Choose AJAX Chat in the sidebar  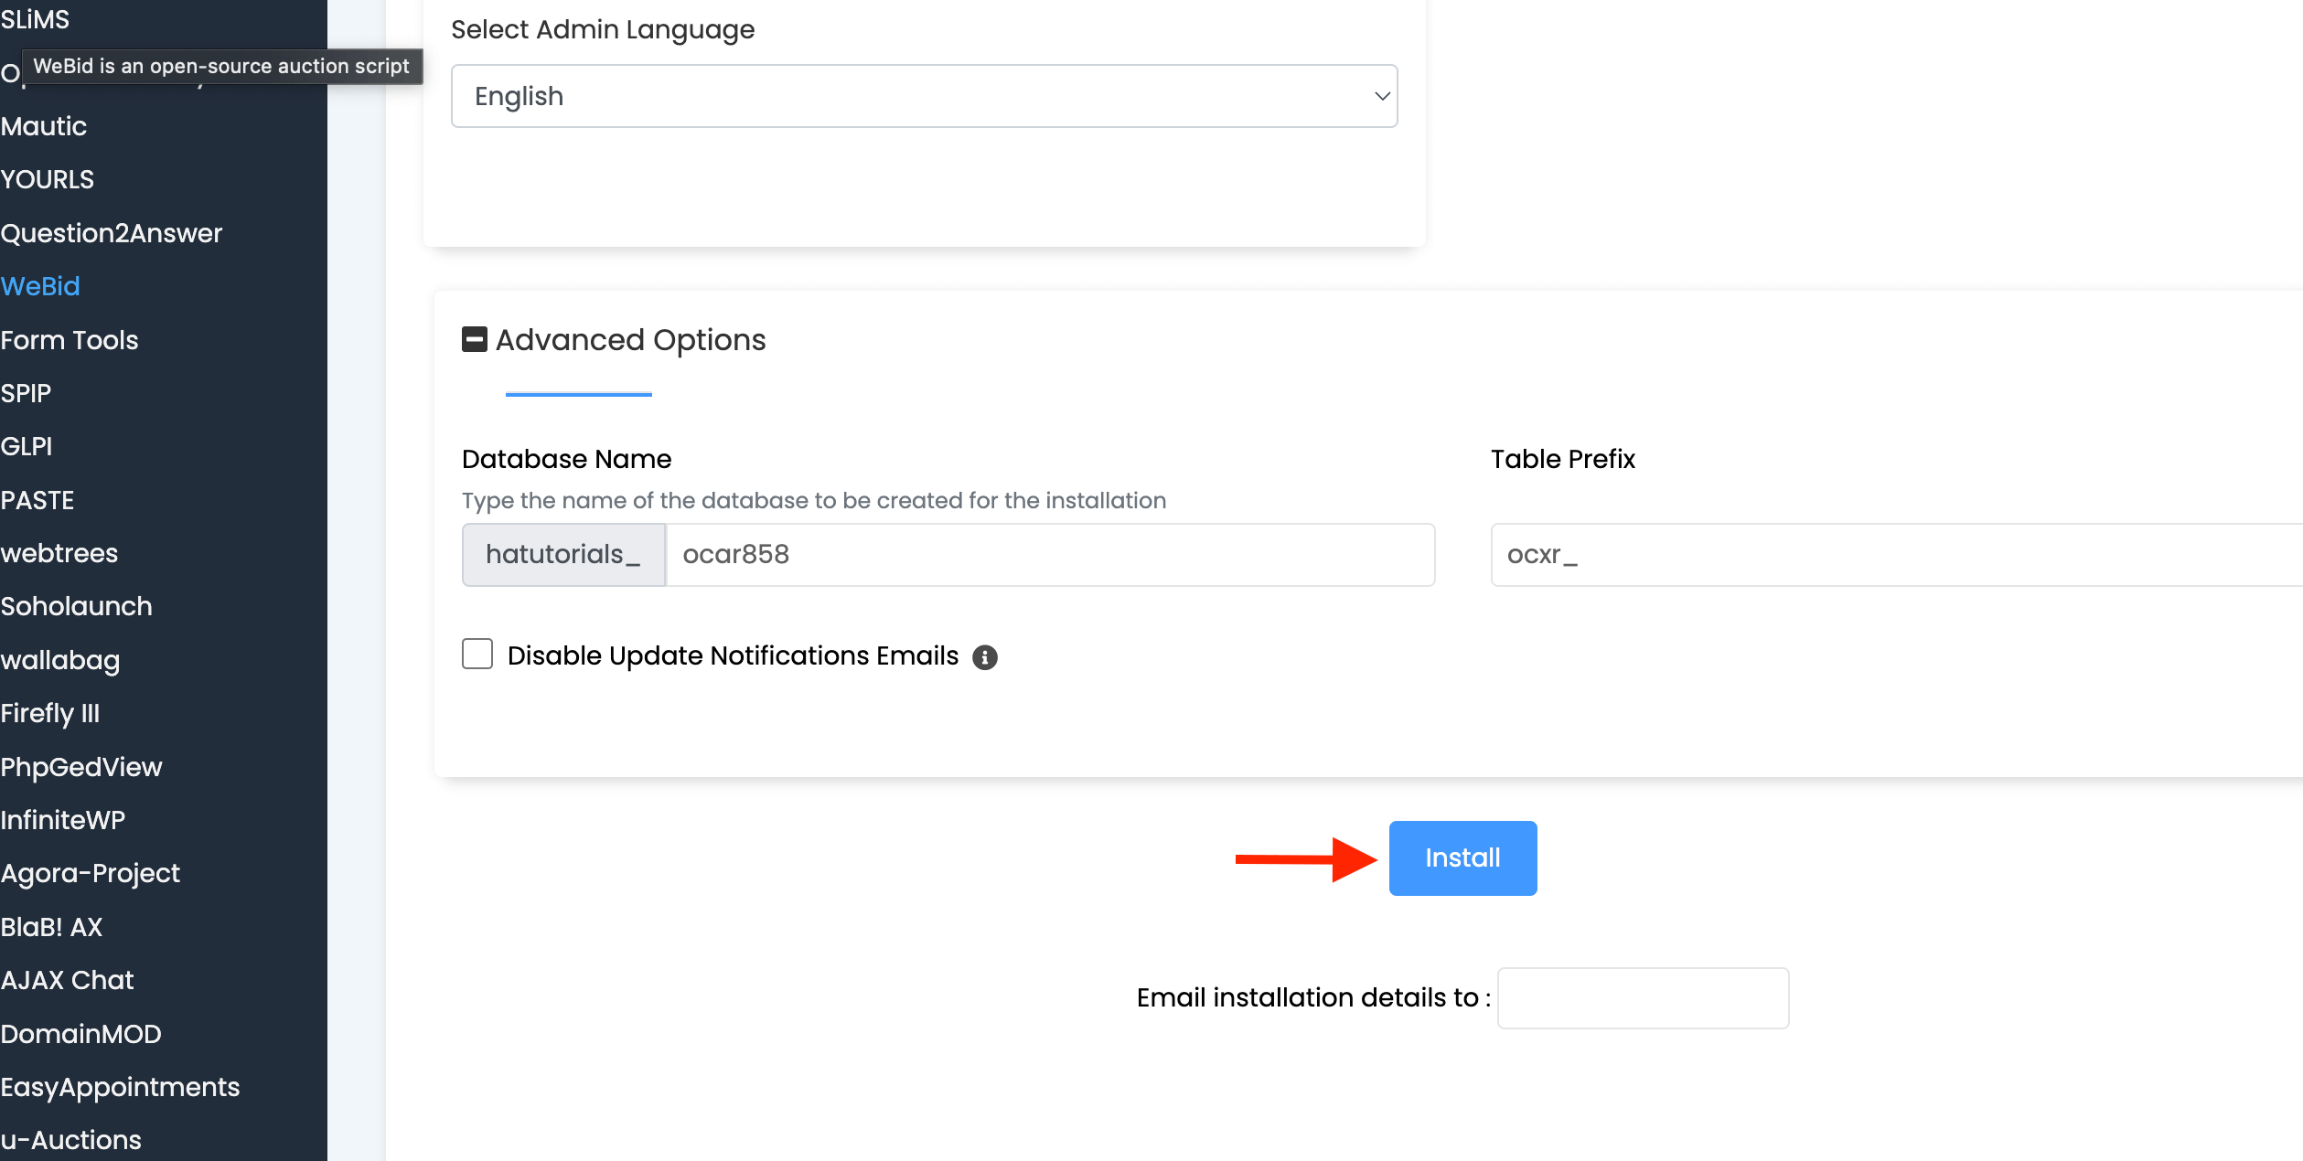tap(68, 980)
